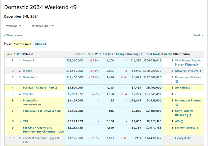Sort table by LW column
Viewport: 208px width, 146px height.
tap(19, 54)
